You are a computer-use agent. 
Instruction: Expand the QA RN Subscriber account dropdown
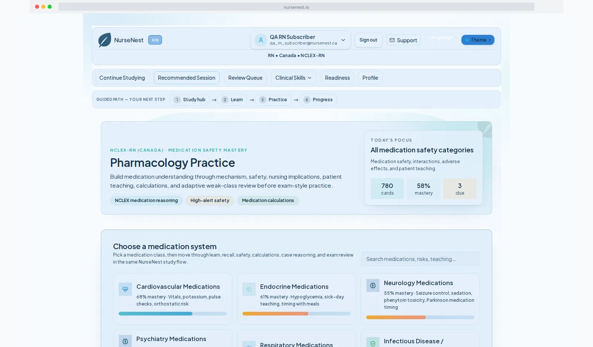coord(301,40)
